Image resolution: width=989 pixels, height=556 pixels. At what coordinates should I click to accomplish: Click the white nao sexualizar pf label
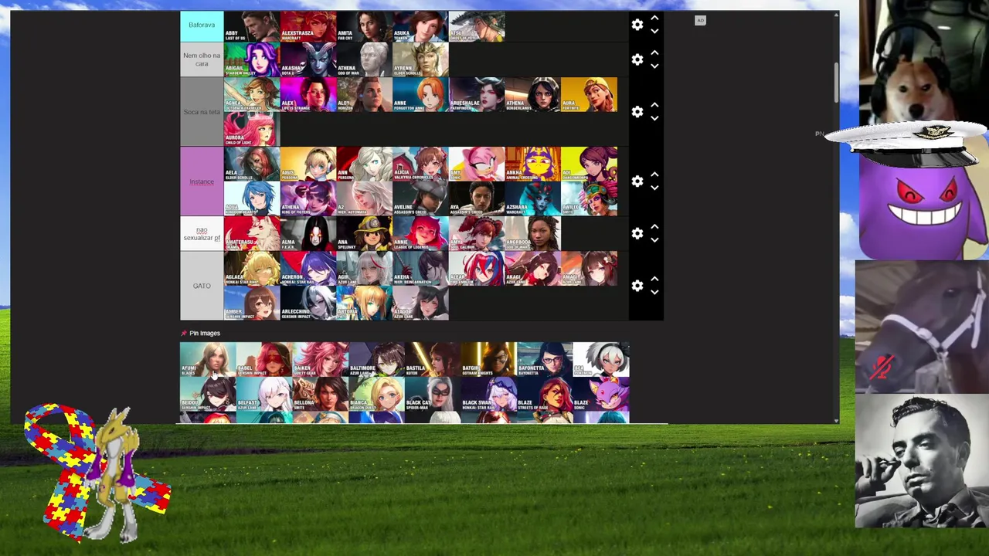[x=202, y=233]
